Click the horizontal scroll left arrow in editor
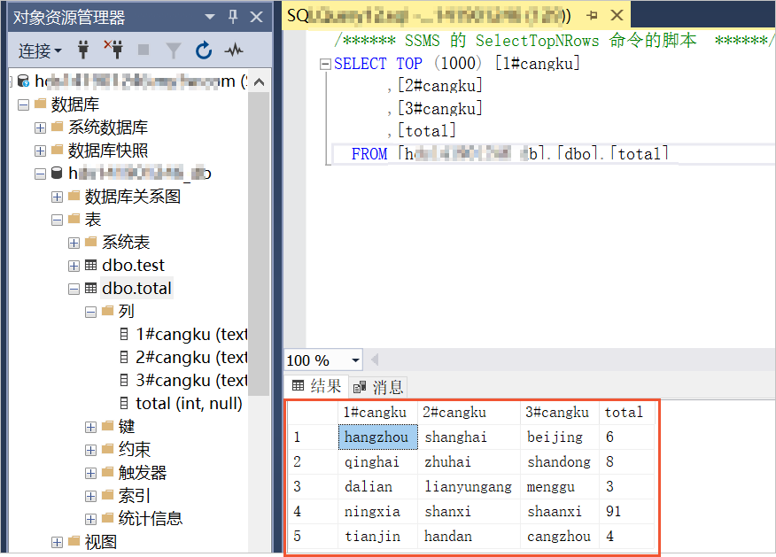 (375, 360)
